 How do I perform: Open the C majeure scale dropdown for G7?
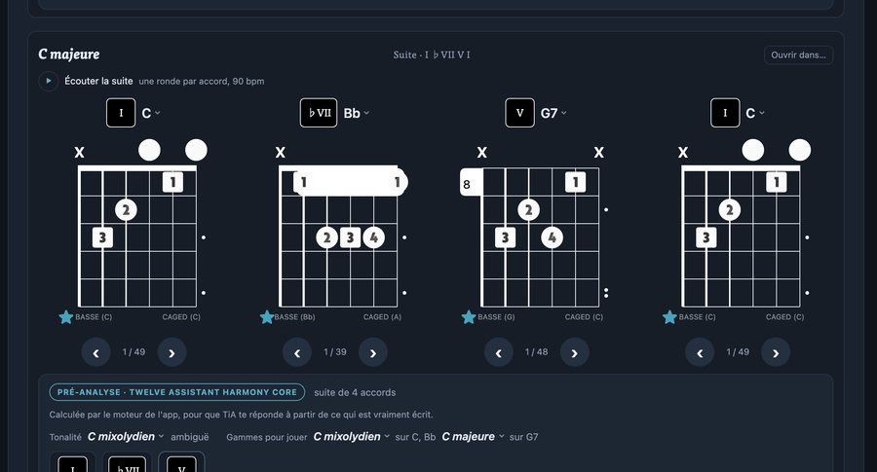[x=473, y=437]
